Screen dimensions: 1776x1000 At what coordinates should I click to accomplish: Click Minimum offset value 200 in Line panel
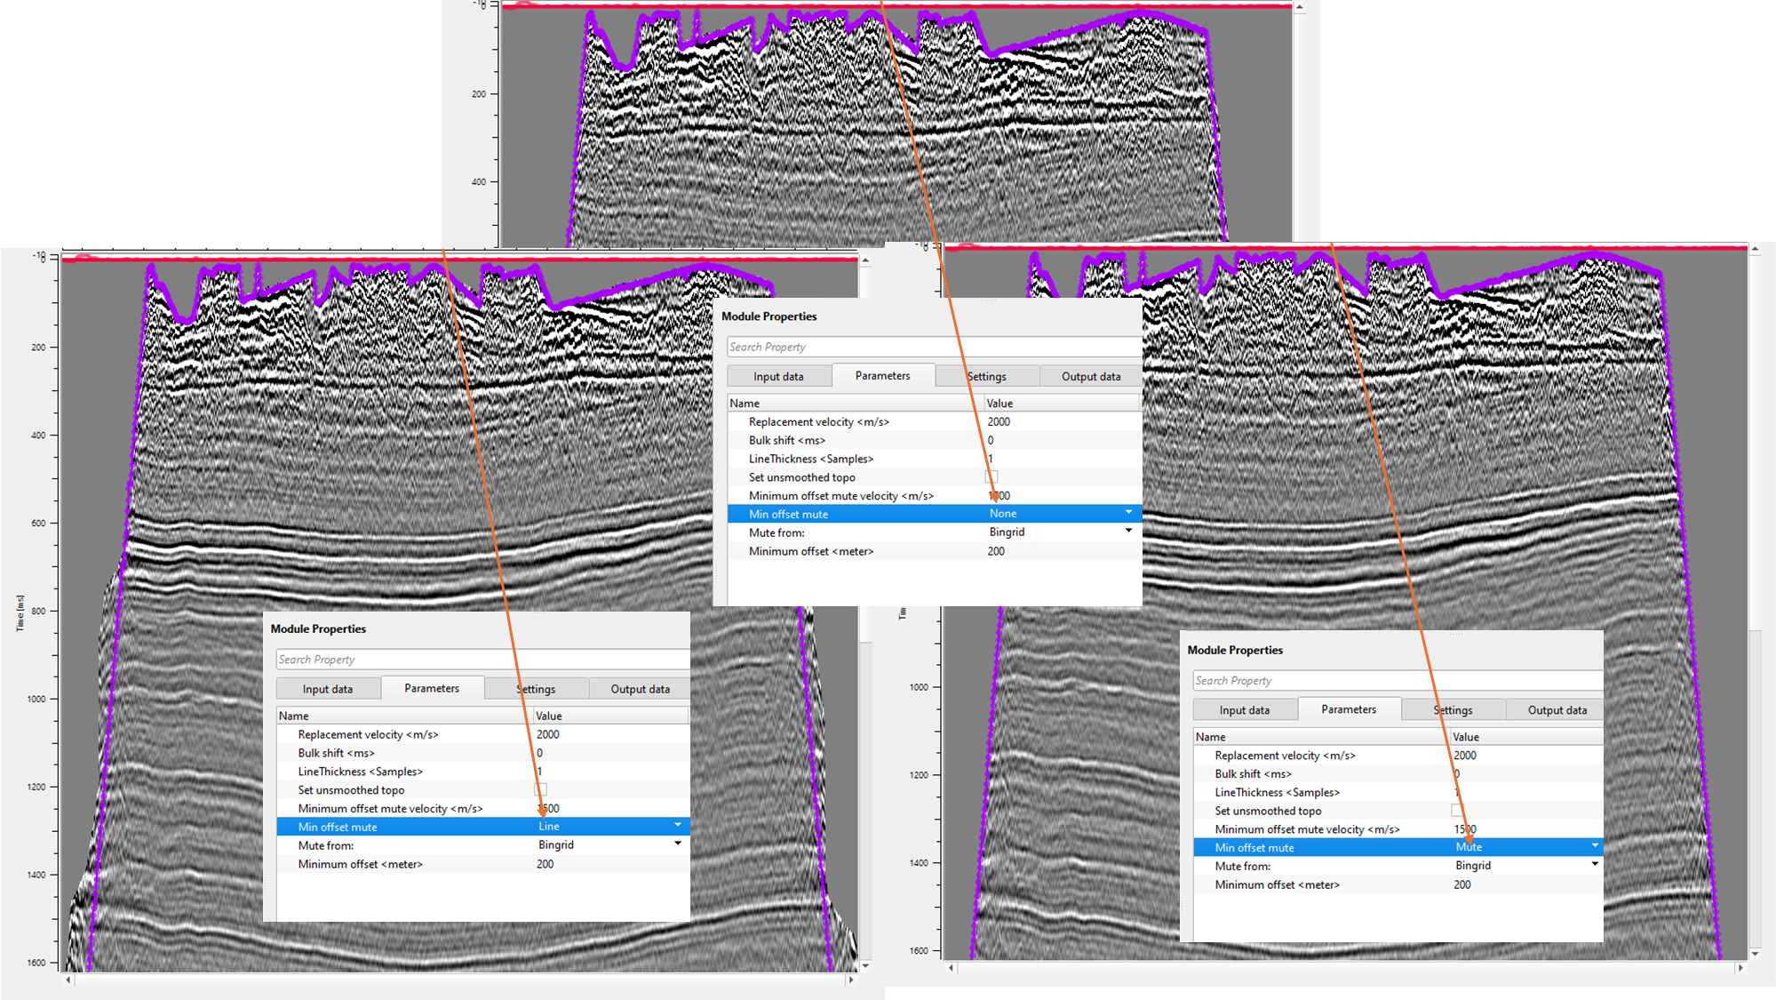(546, 864)
